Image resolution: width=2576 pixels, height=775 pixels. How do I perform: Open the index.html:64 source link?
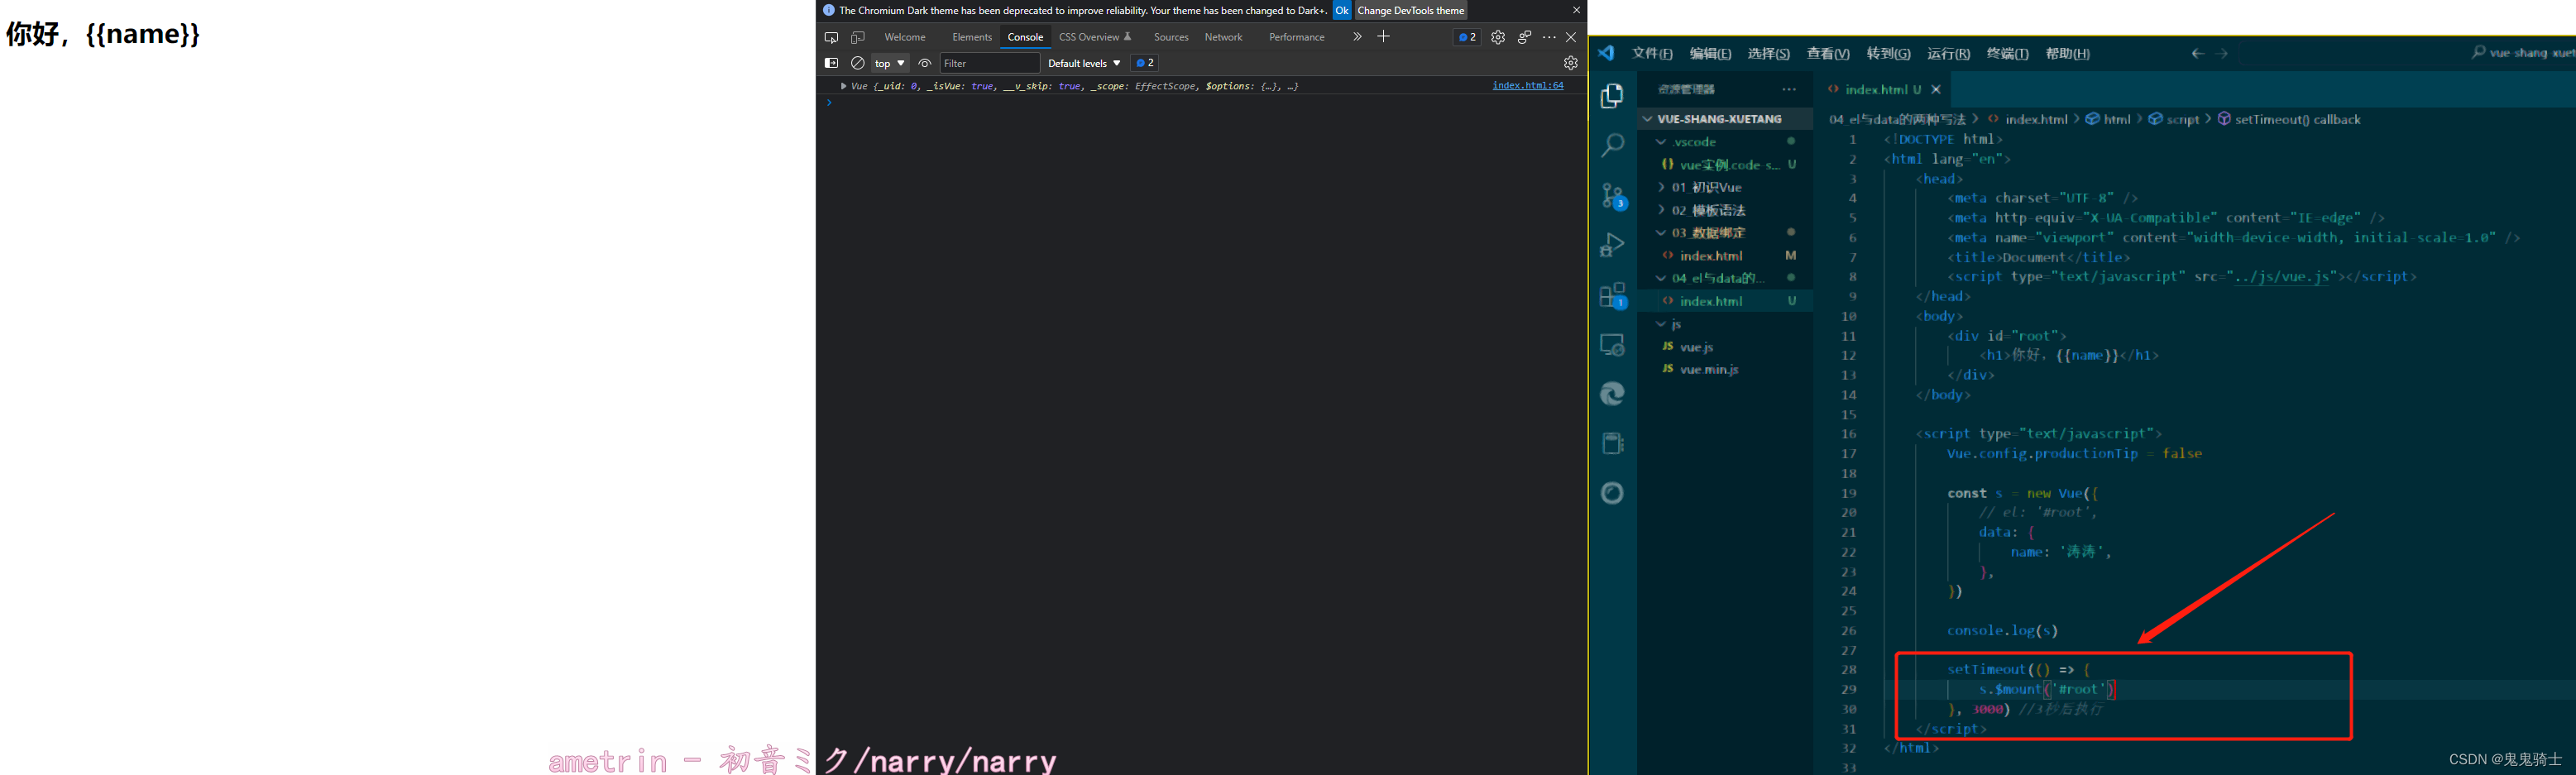pyautogui.click(x=1527, y=85)
